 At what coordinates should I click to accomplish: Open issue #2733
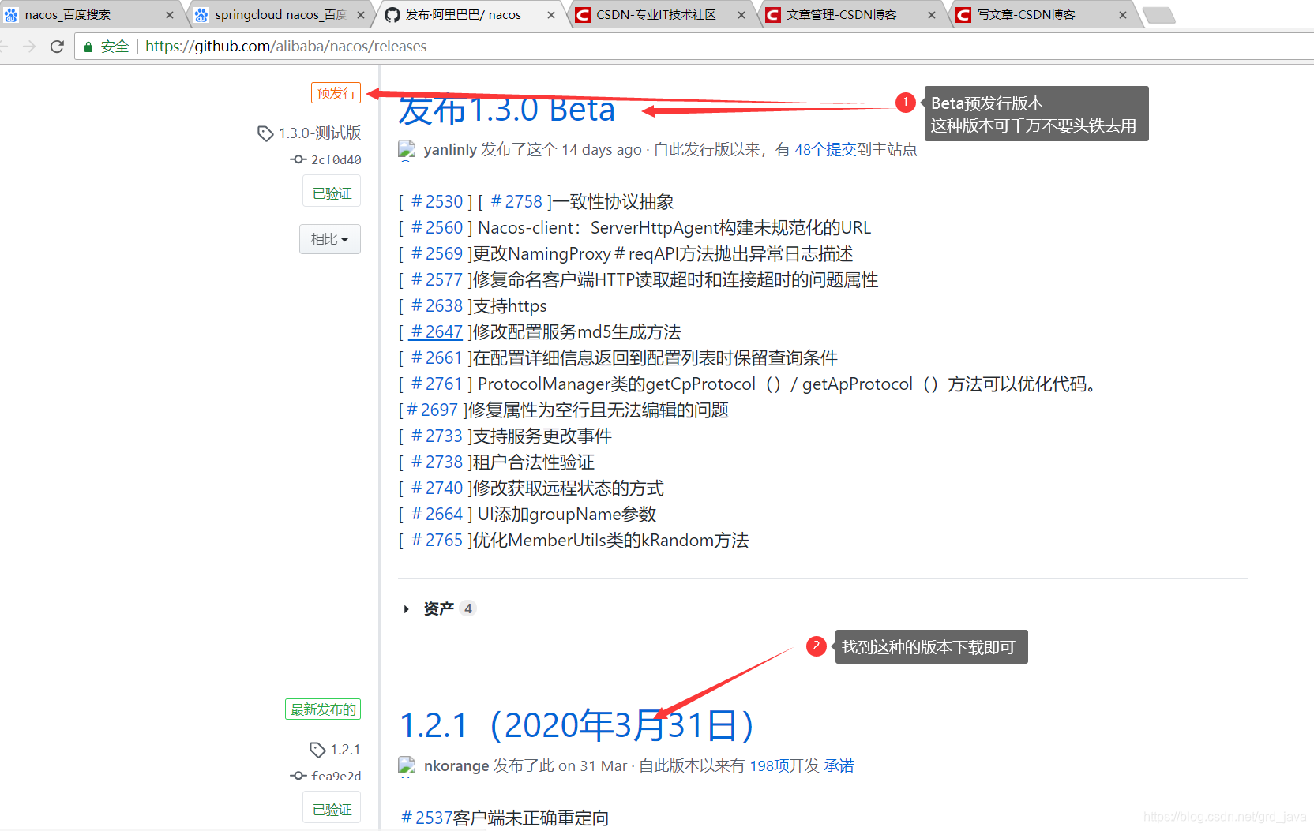(437, 436)
